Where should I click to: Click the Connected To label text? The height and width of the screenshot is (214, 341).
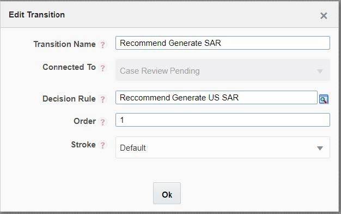[69, 67]
